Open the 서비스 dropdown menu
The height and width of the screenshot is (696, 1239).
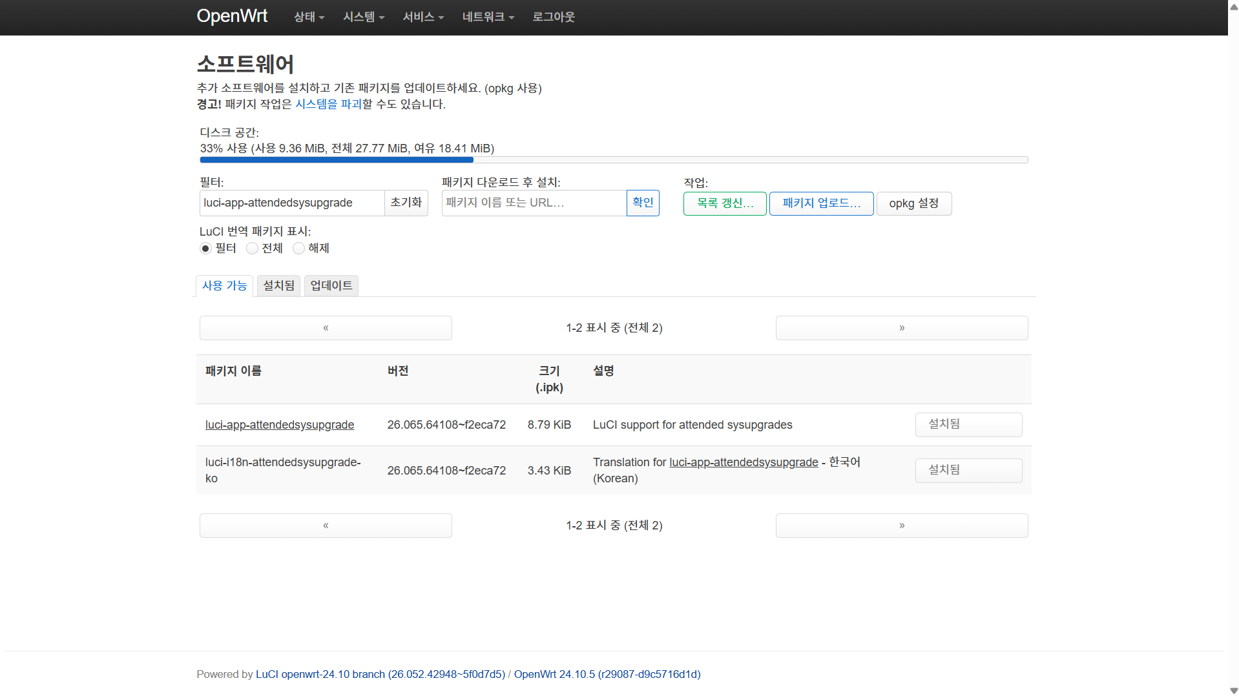(x=423, y=17)
